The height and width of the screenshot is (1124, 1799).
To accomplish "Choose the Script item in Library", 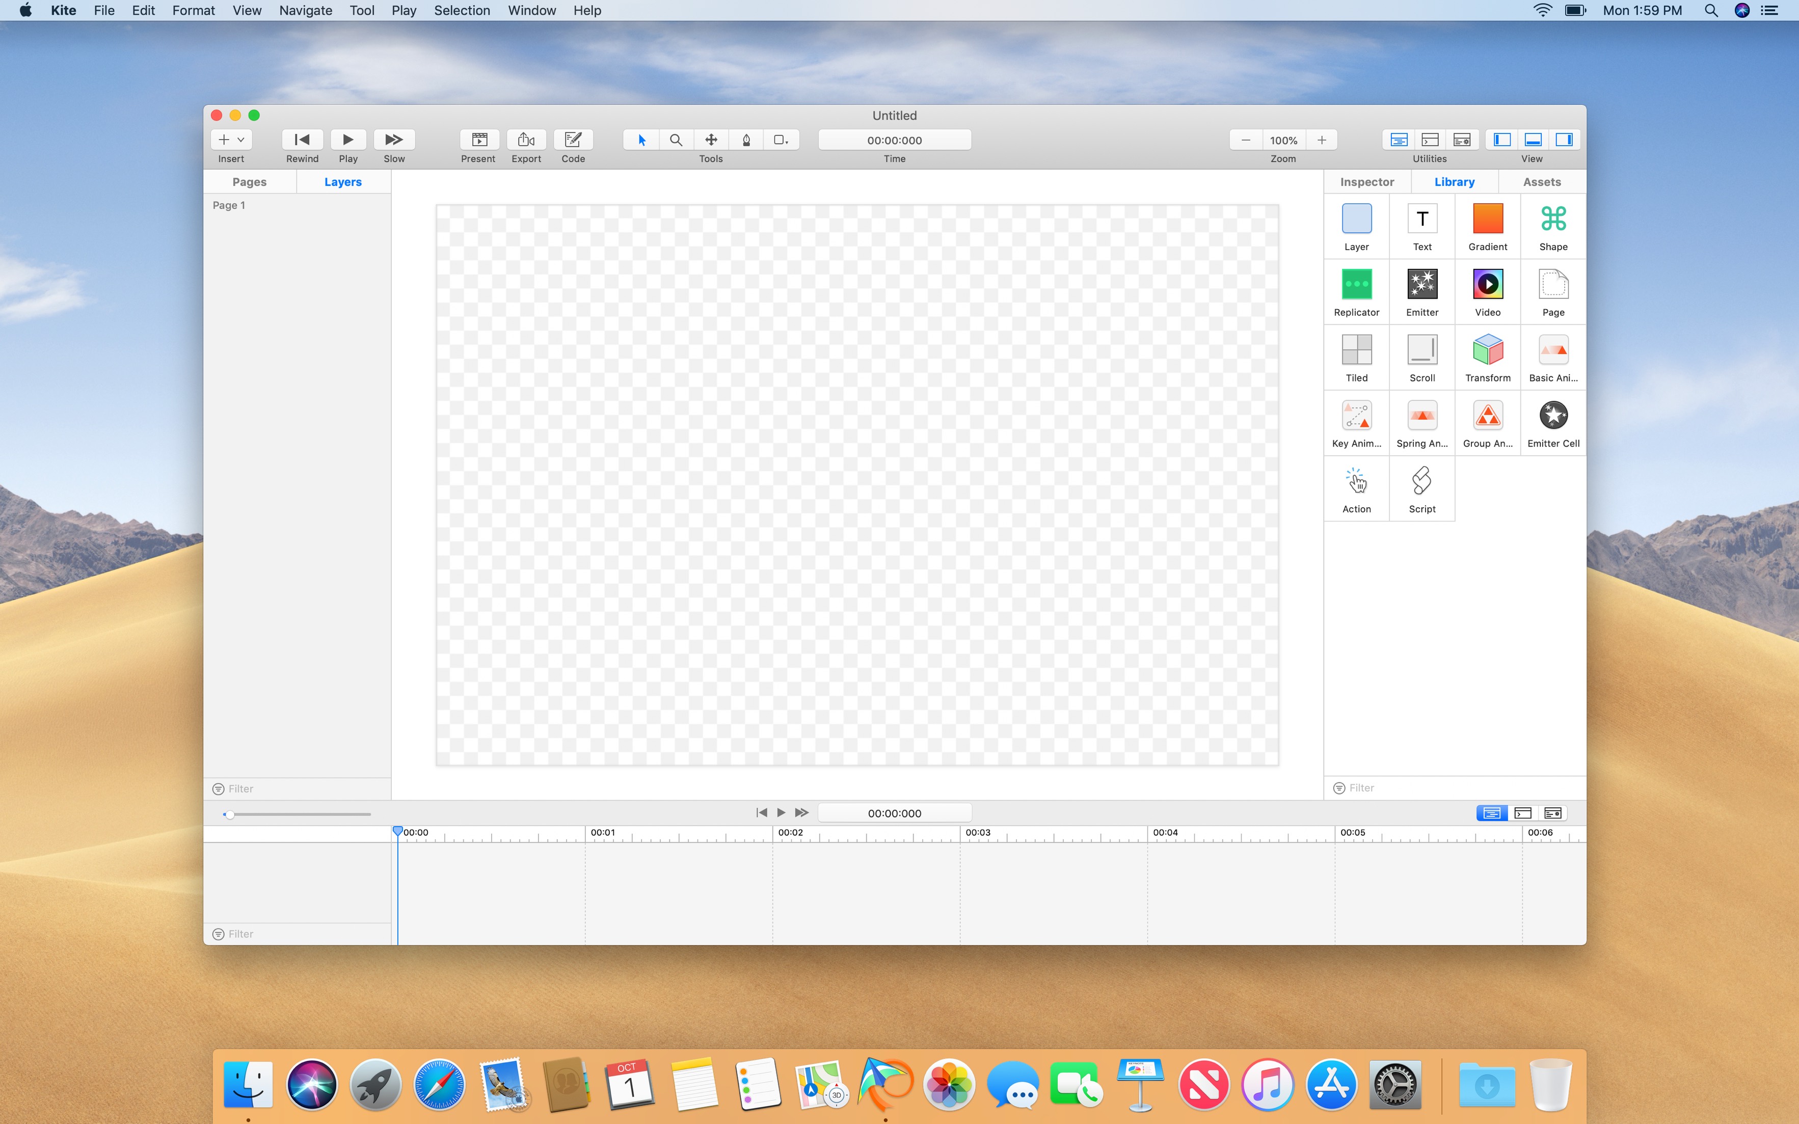I will 1422,488.
